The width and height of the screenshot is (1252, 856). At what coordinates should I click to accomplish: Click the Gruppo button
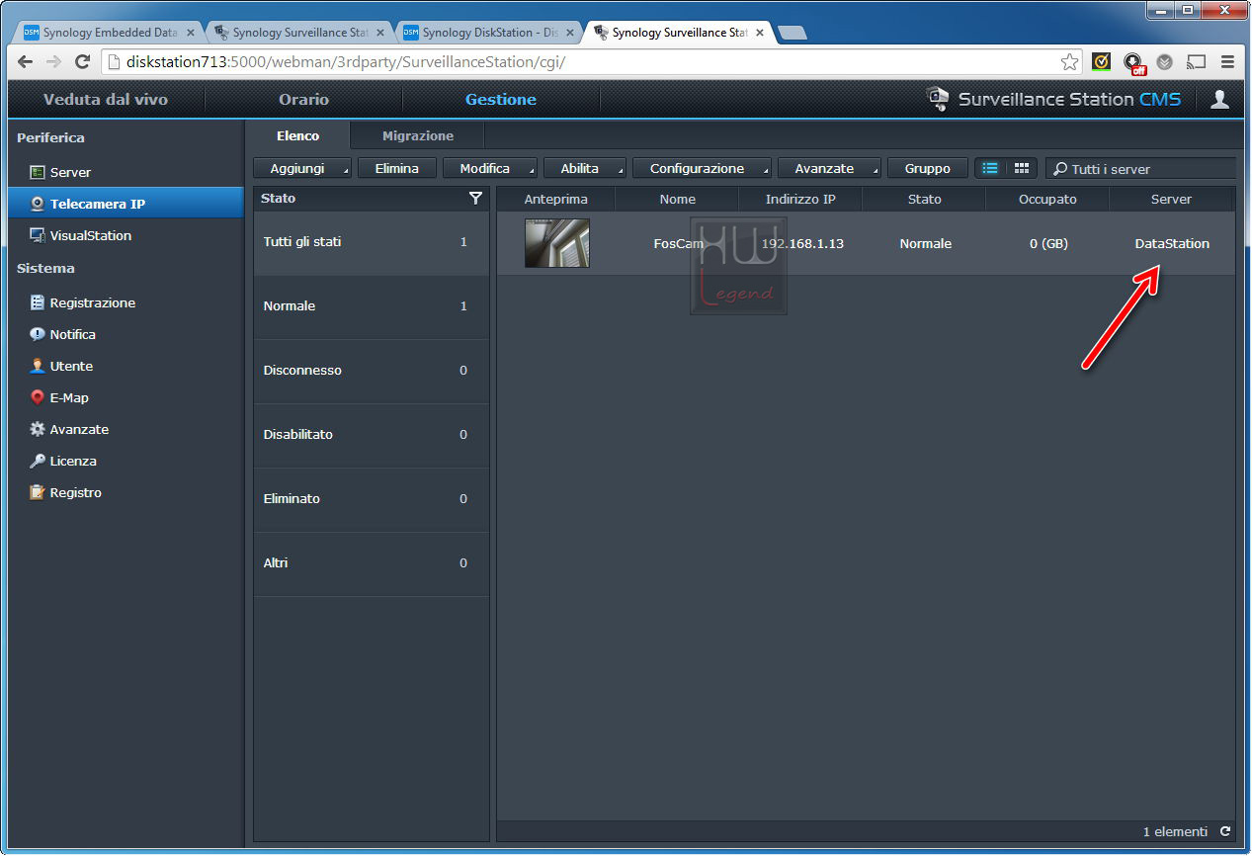928,168
